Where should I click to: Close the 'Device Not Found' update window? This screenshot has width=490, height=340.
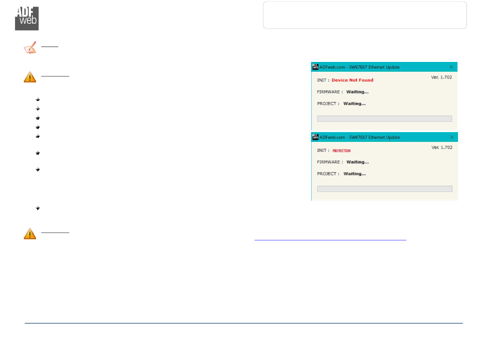[x=451, y=67]
